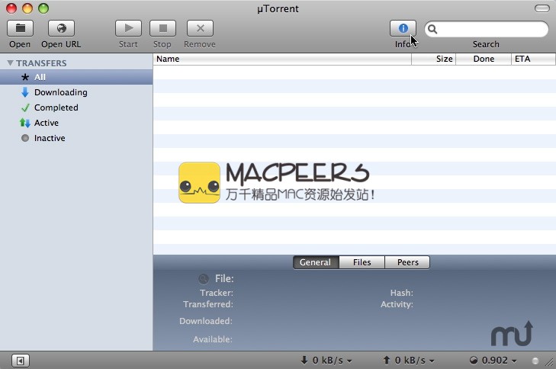Collapse the TRANSFERS disclosure triangle
This screenshot has height=369, width=556.
pos(11,63)
